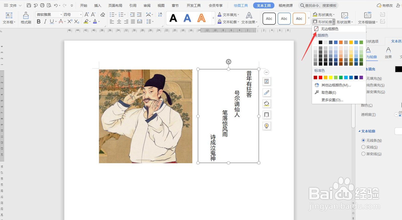Pick the eyedropper 取色器(E) option

coord(329,93)
